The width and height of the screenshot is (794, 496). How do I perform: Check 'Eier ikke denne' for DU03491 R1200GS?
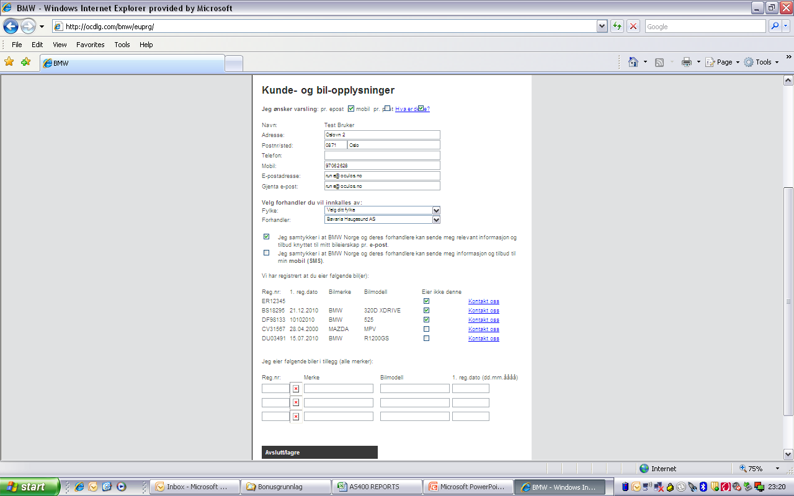tap(426, 338)
